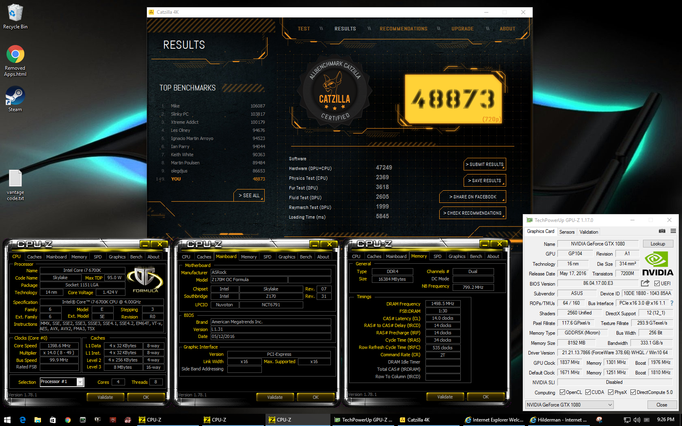Open the Windows Start menu
The height and width of the screenshot is (426, 682).
pos(7,420)
